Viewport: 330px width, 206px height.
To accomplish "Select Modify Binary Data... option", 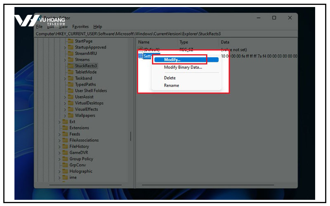I will 183,67.
